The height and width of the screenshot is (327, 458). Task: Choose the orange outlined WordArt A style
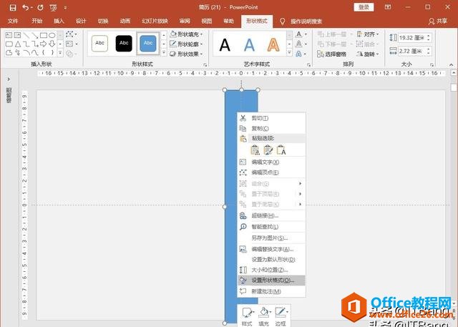tap(273, 45)
